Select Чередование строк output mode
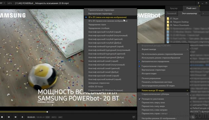Screen dimensions: 209x120 [x=111, y=25]
